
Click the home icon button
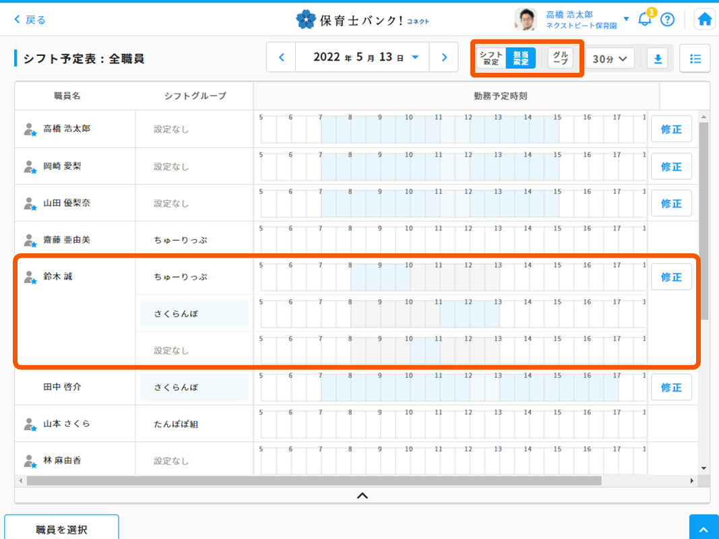pos(705,20)
